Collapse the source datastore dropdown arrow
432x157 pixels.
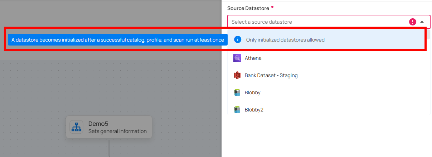click(422, 22)
